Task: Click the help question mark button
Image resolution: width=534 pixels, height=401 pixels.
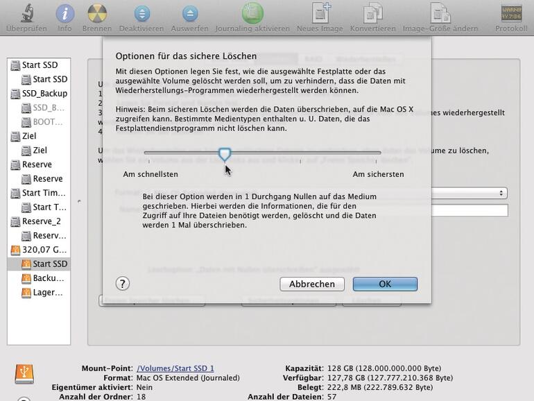Action: pyautogui.click(x=123, y=284)
